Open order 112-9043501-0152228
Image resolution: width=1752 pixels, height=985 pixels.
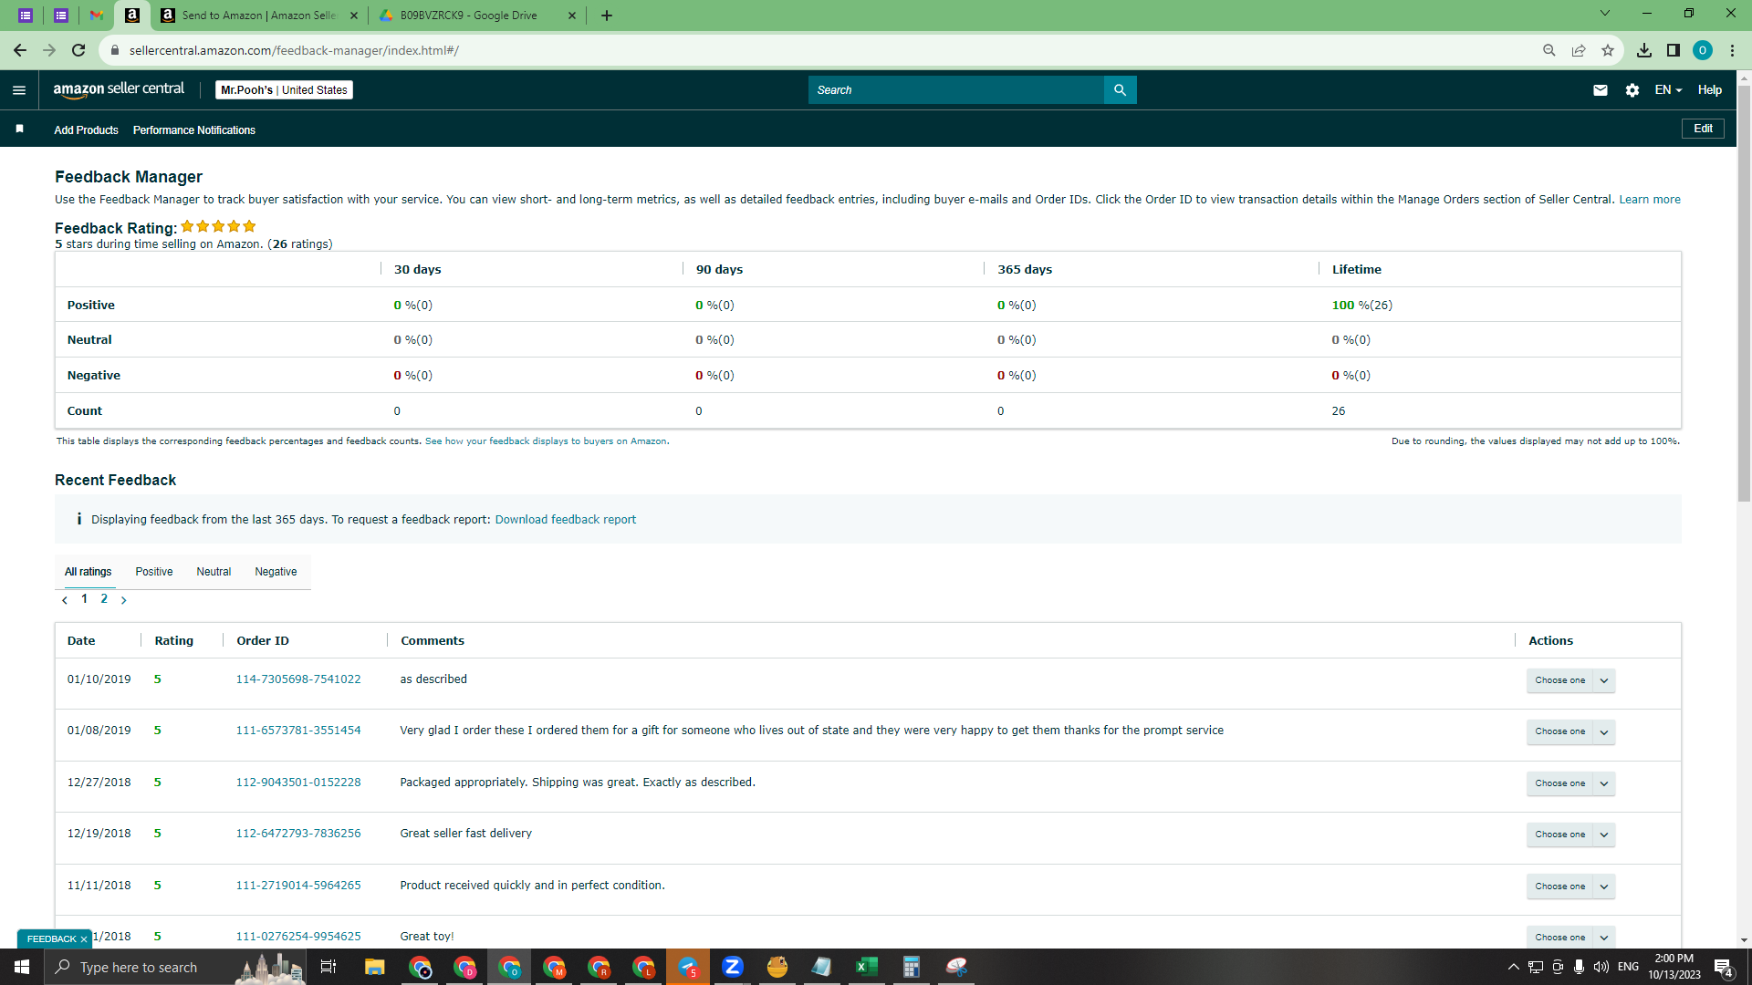coord(298,783)
